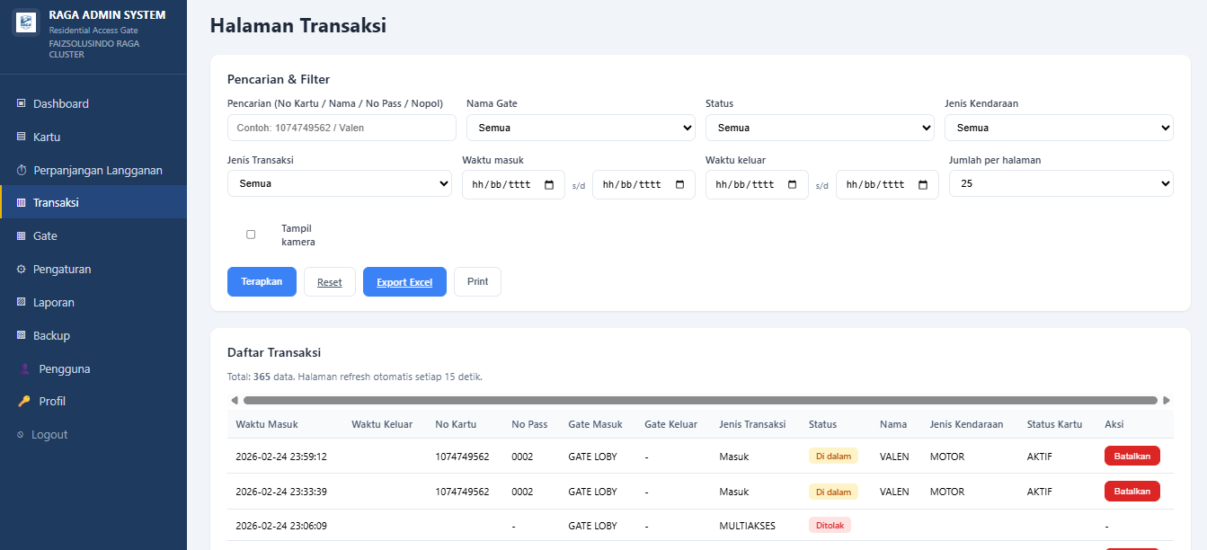Click the RAGA logo icon in sidebar header
1207x550 pixels.
click(26, 22)
